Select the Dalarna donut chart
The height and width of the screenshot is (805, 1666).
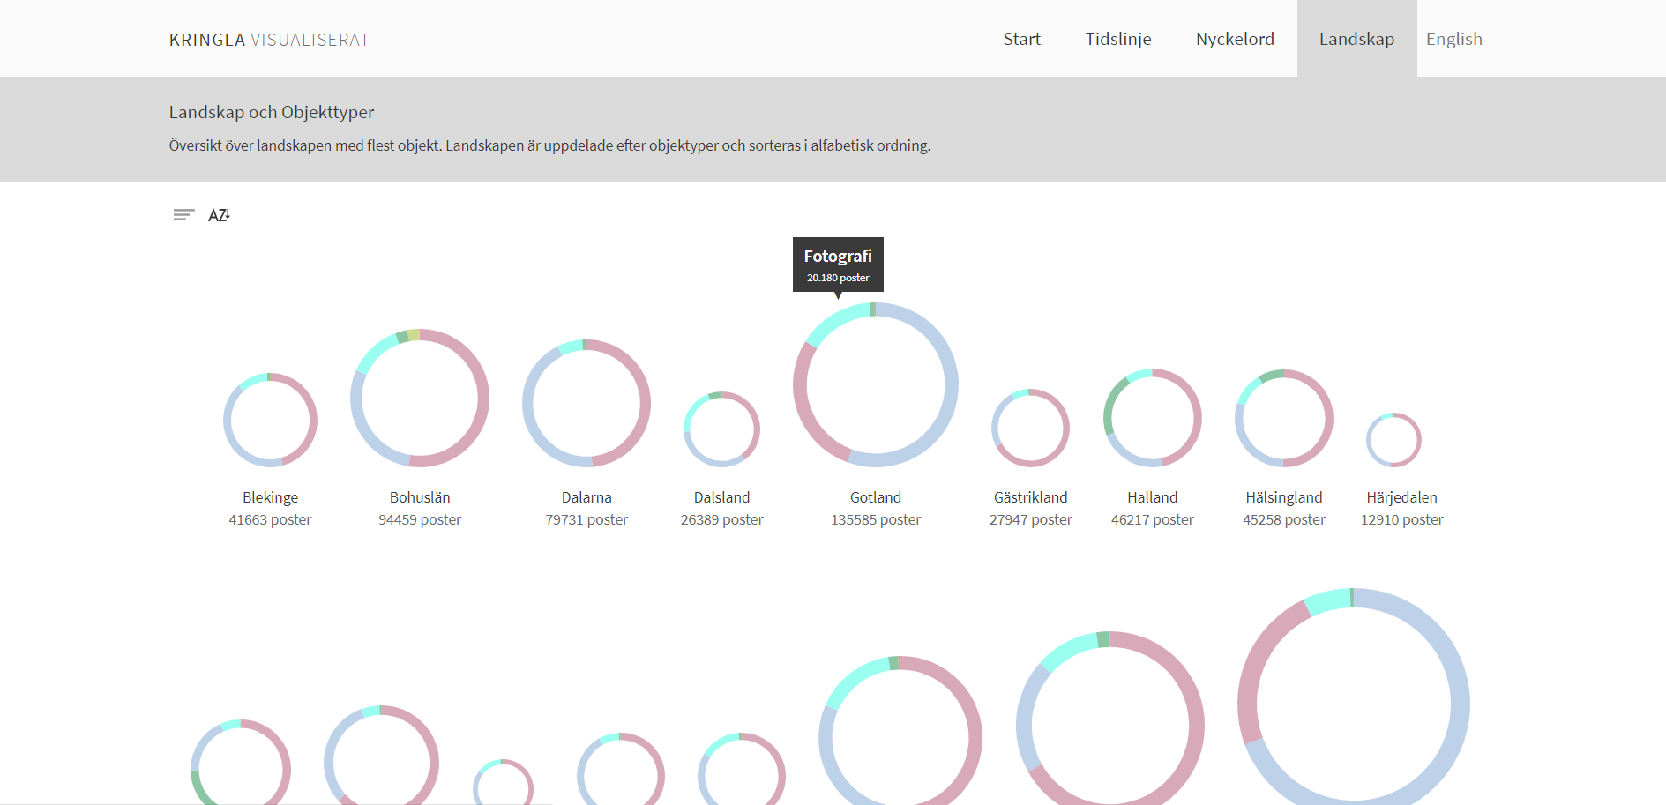tap(644, 404)
